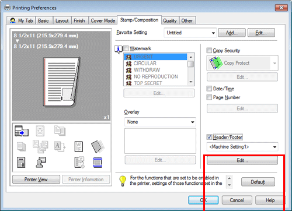292x211 pixels.
Task: Click the grayed overlapping documents icon
Action: (60, 131)
